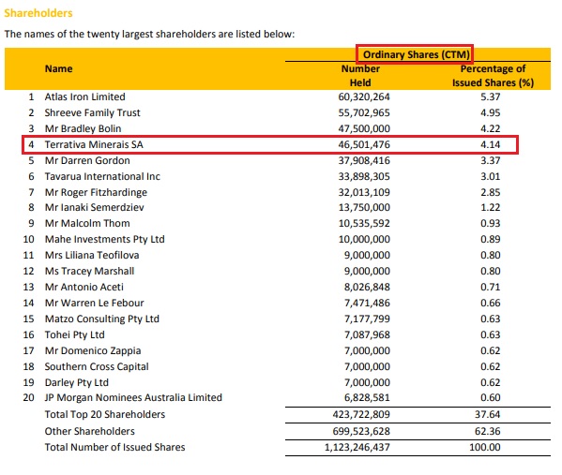
Task: Click the Name column header
Action: (x=59, y=68)
